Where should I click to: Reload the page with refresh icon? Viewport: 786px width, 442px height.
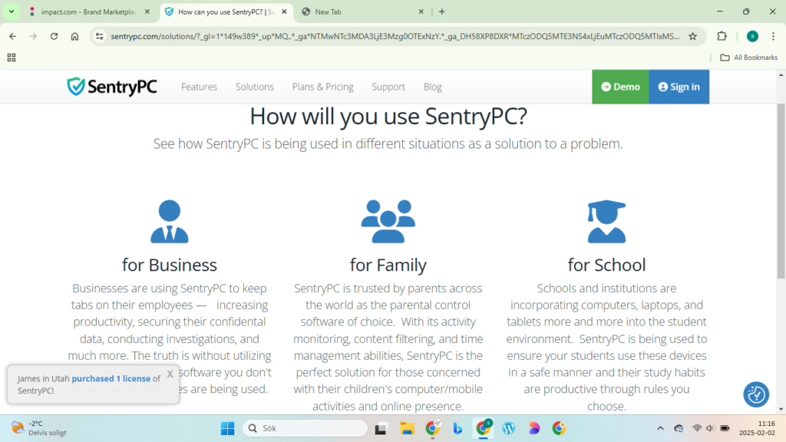click(x=54, y=36)
